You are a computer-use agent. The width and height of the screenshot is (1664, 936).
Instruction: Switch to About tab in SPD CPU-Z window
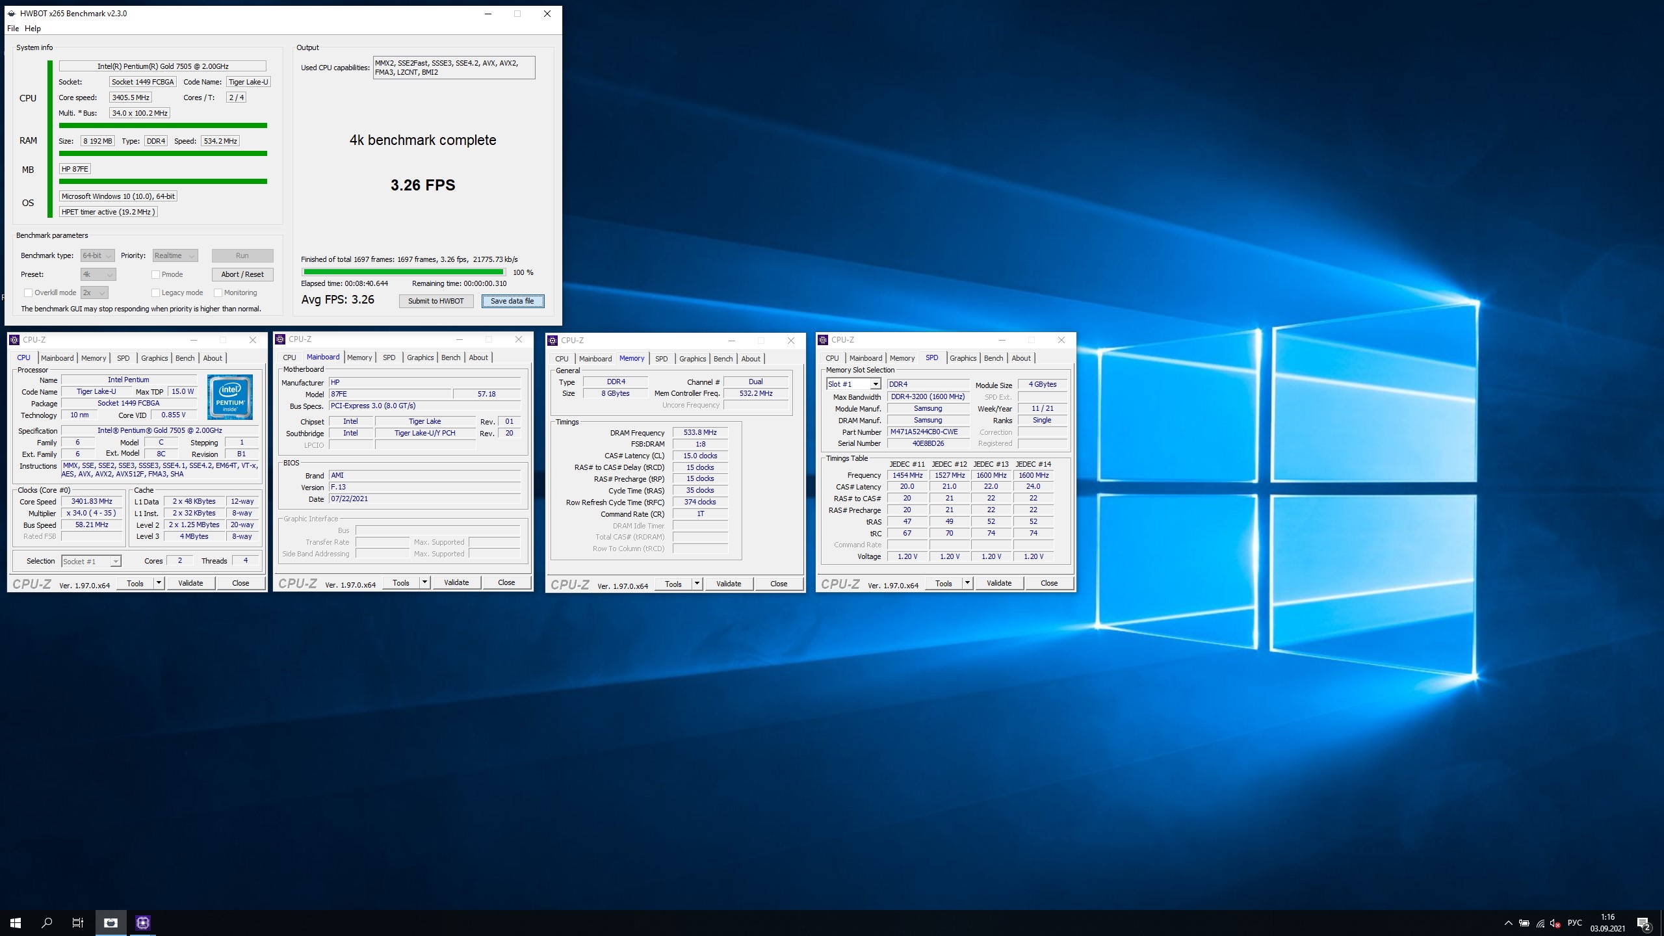(1020, 358)
